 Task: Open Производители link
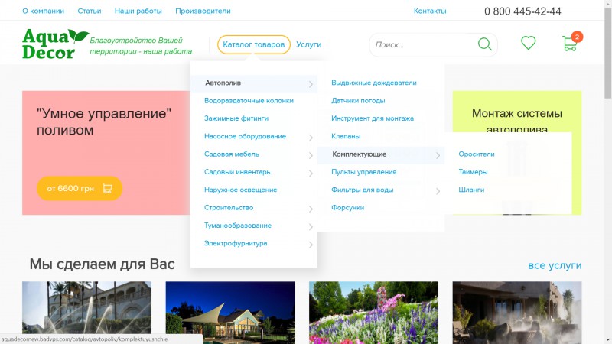pos(203,11)
